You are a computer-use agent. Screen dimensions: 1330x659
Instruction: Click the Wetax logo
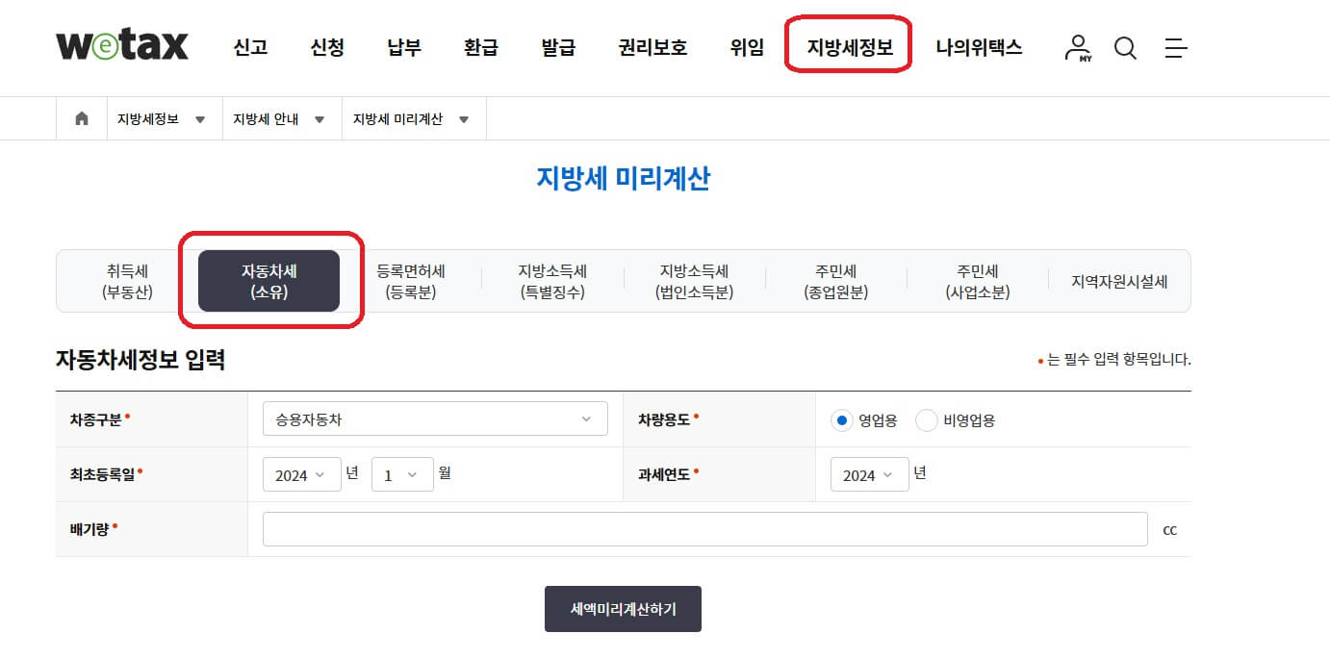122,43
